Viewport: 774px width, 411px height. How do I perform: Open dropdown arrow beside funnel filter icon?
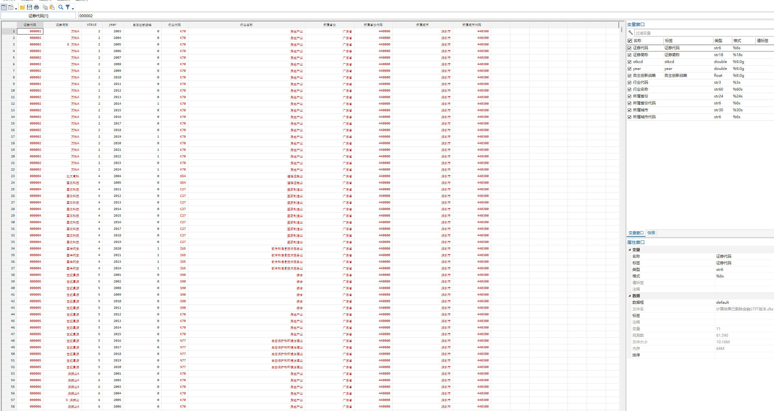tap(73, 9)
